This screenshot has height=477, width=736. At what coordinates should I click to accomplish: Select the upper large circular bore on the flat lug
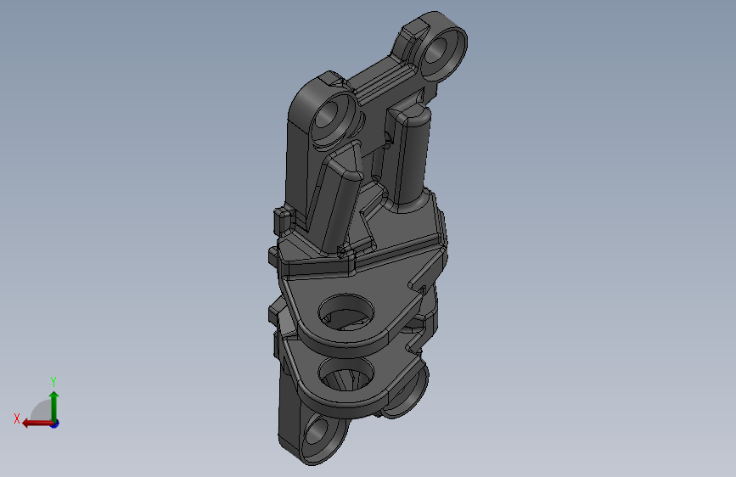(x=346, y=312)
